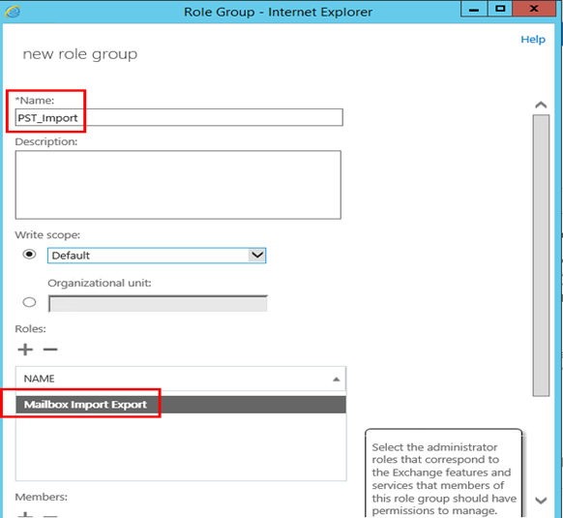Click the Organizational unit text box
563x518 pixels.
coord(158,303)
